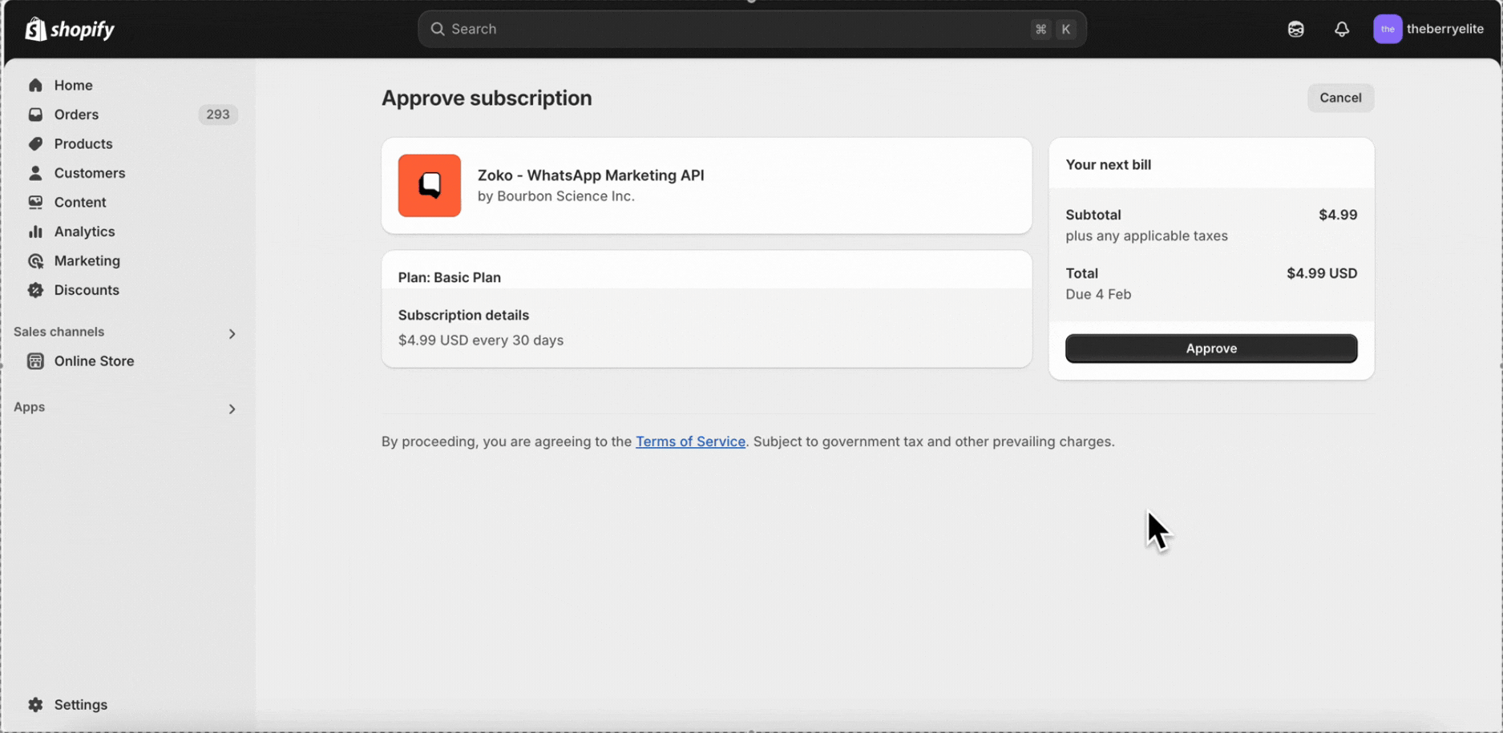Go to Home in sidebar
1503x733 pixels.
pyautogui.click(x=74, y=85)
